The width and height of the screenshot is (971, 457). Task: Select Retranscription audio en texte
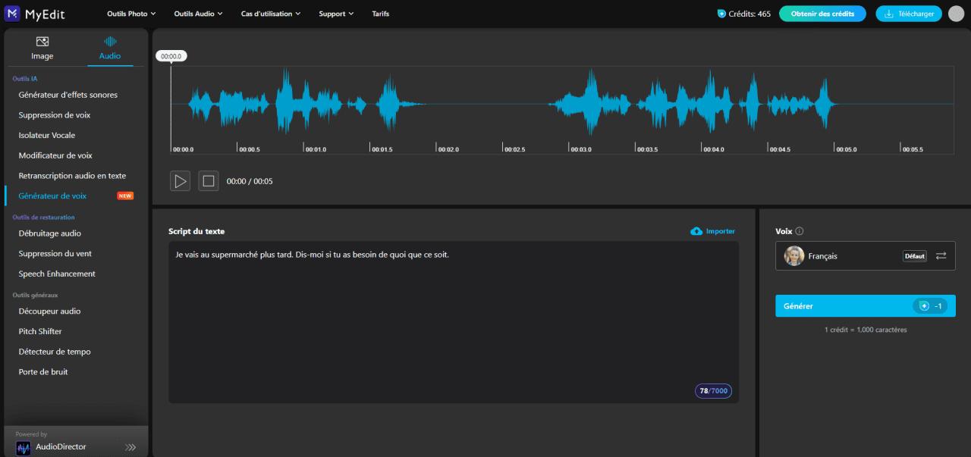pos(72,176)
